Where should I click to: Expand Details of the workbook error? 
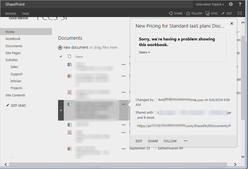pyautogui.click(x=144, y=52)
